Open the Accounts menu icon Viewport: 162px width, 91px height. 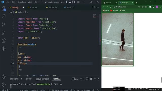4,77
